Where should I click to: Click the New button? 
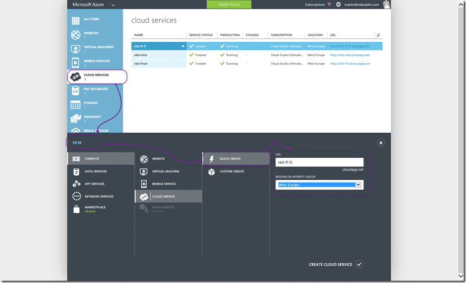coord(77,143)
